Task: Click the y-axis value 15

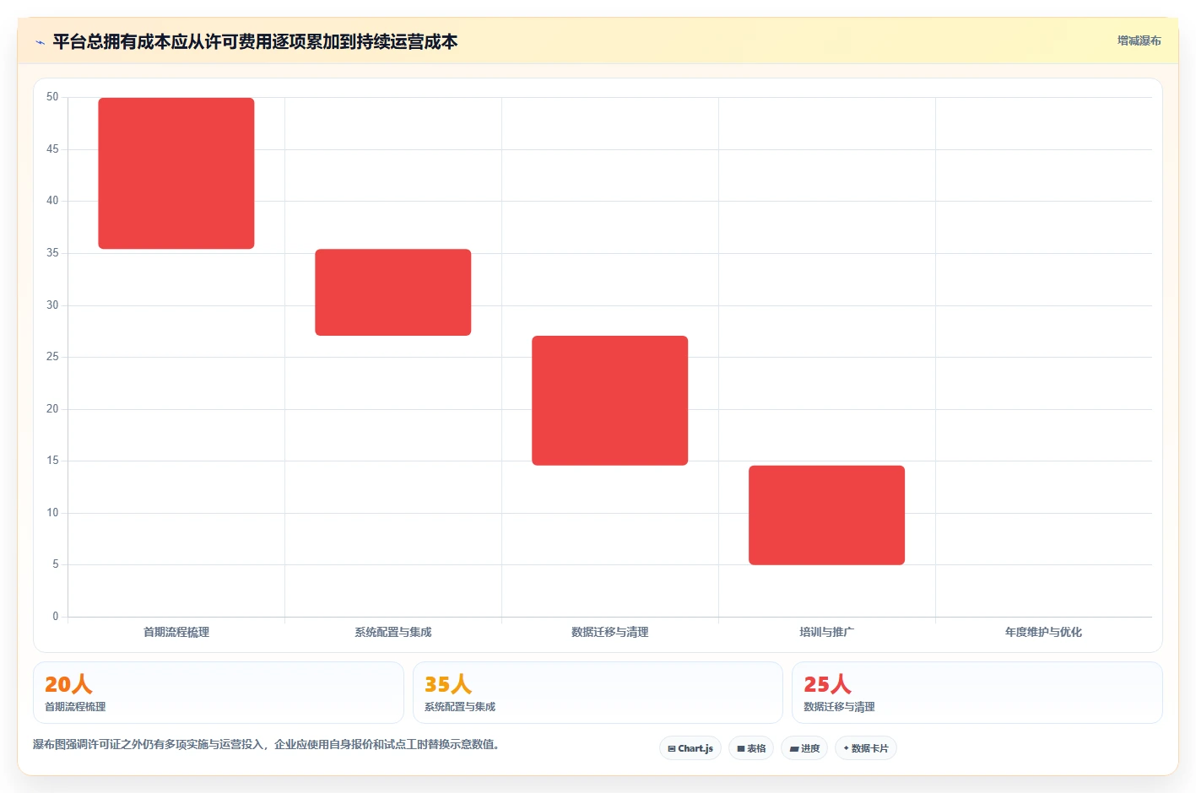Action: [x=52, y=461]
